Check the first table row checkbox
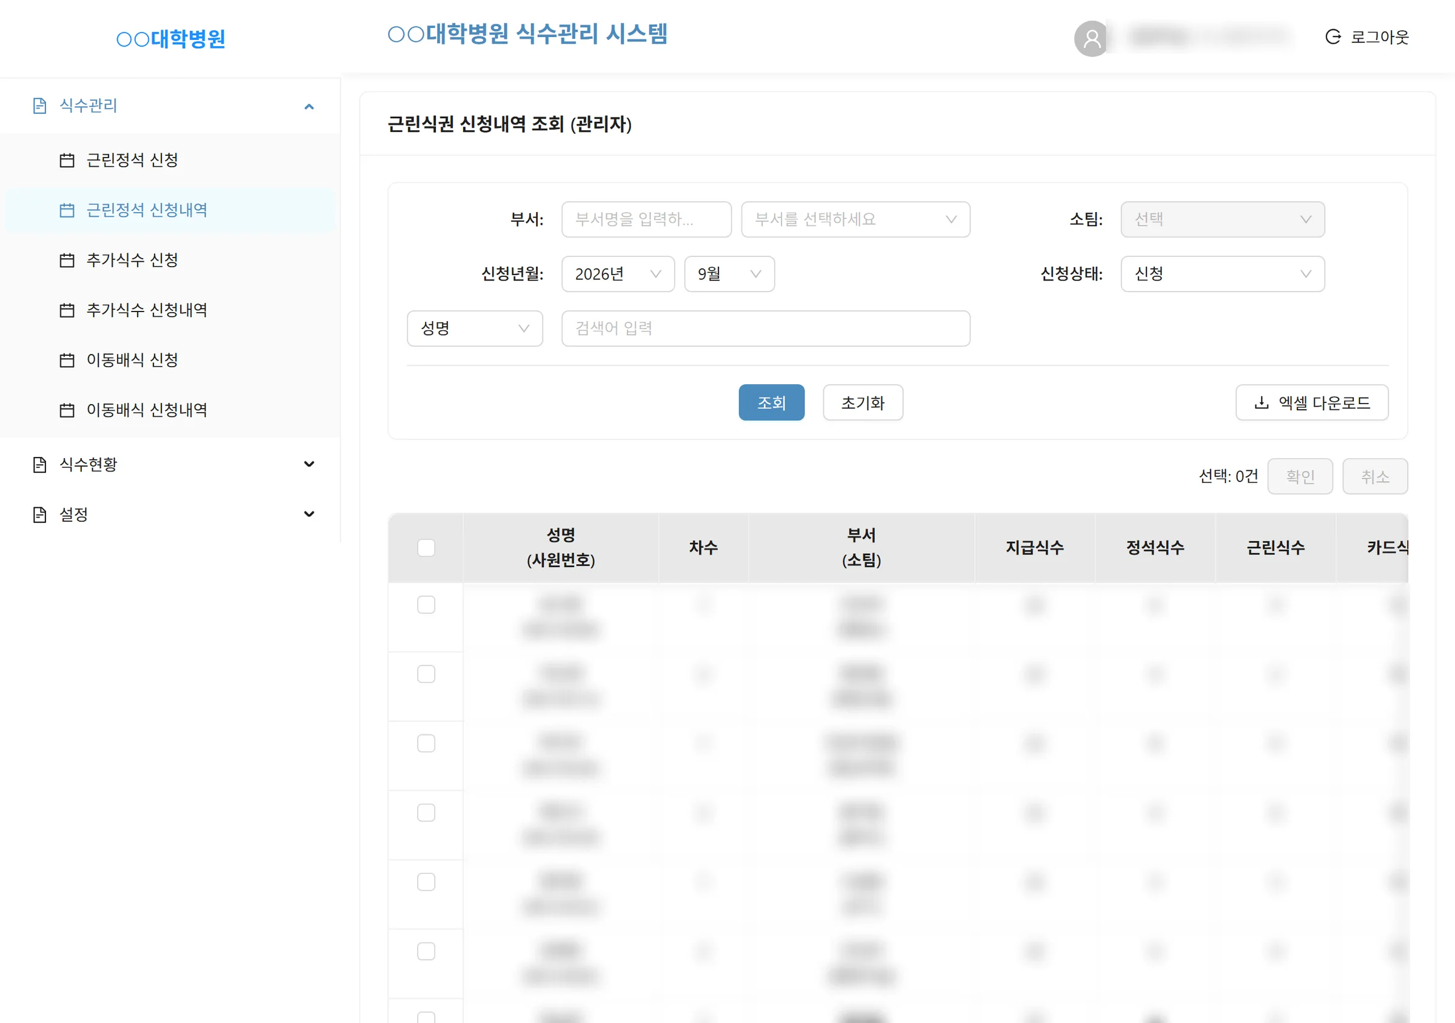This screenshot has height=1023, width=1455. coord(426,605)
